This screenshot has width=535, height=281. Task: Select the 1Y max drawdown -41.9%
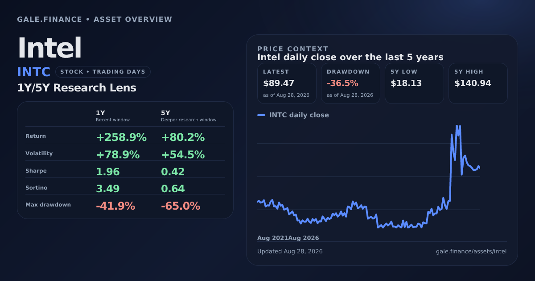(115, 206)
